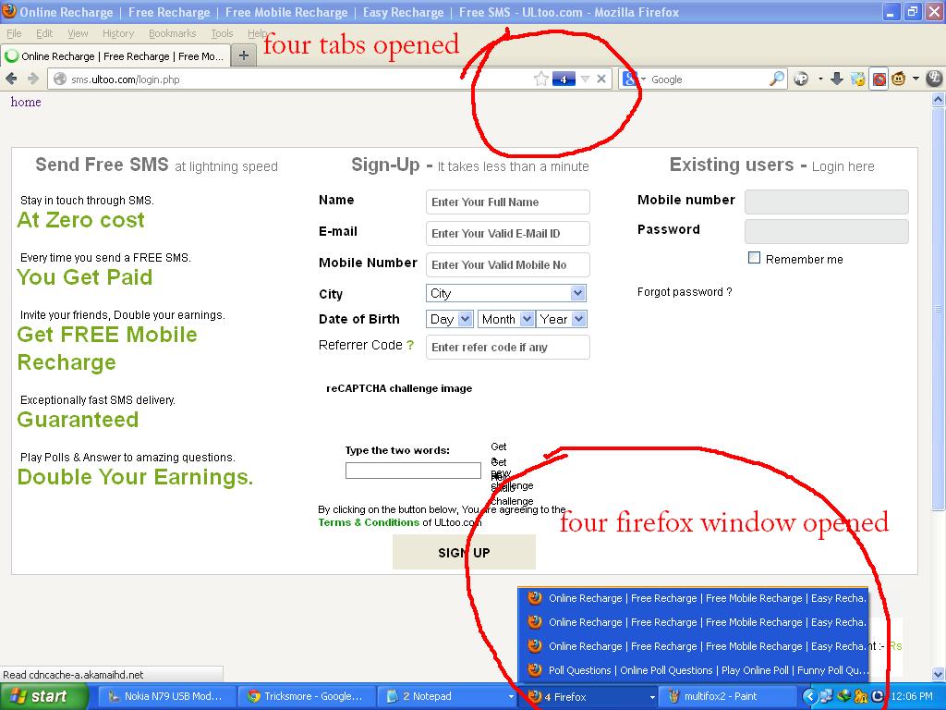Open the Tools menu
This screenshot has width=946, height=710.
tap(222, 33)
